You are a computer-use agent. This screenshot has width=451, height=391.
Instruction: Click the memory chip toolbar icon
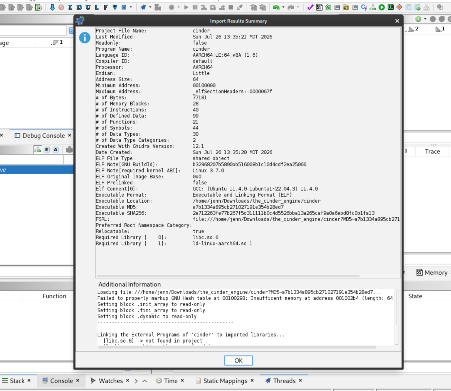pyautogui.click(x=391, y=7)
